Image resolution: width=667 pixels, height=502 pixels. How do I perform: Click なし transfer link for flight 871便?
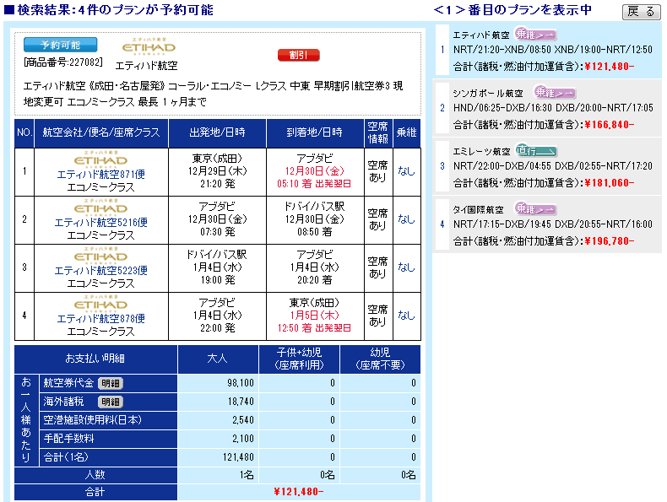point(406,171)
